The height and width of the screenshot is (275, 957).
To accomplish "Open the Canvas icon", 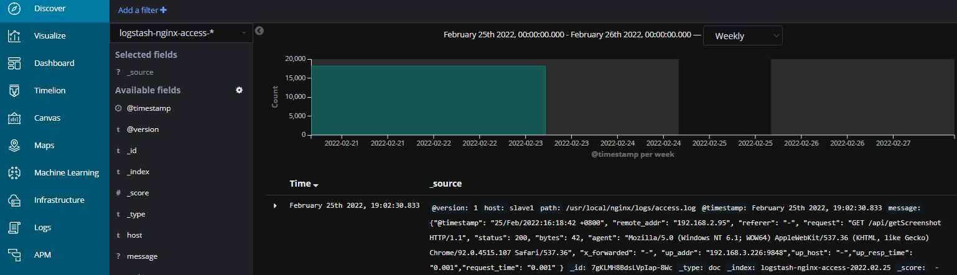I will [x=14, y=118].
